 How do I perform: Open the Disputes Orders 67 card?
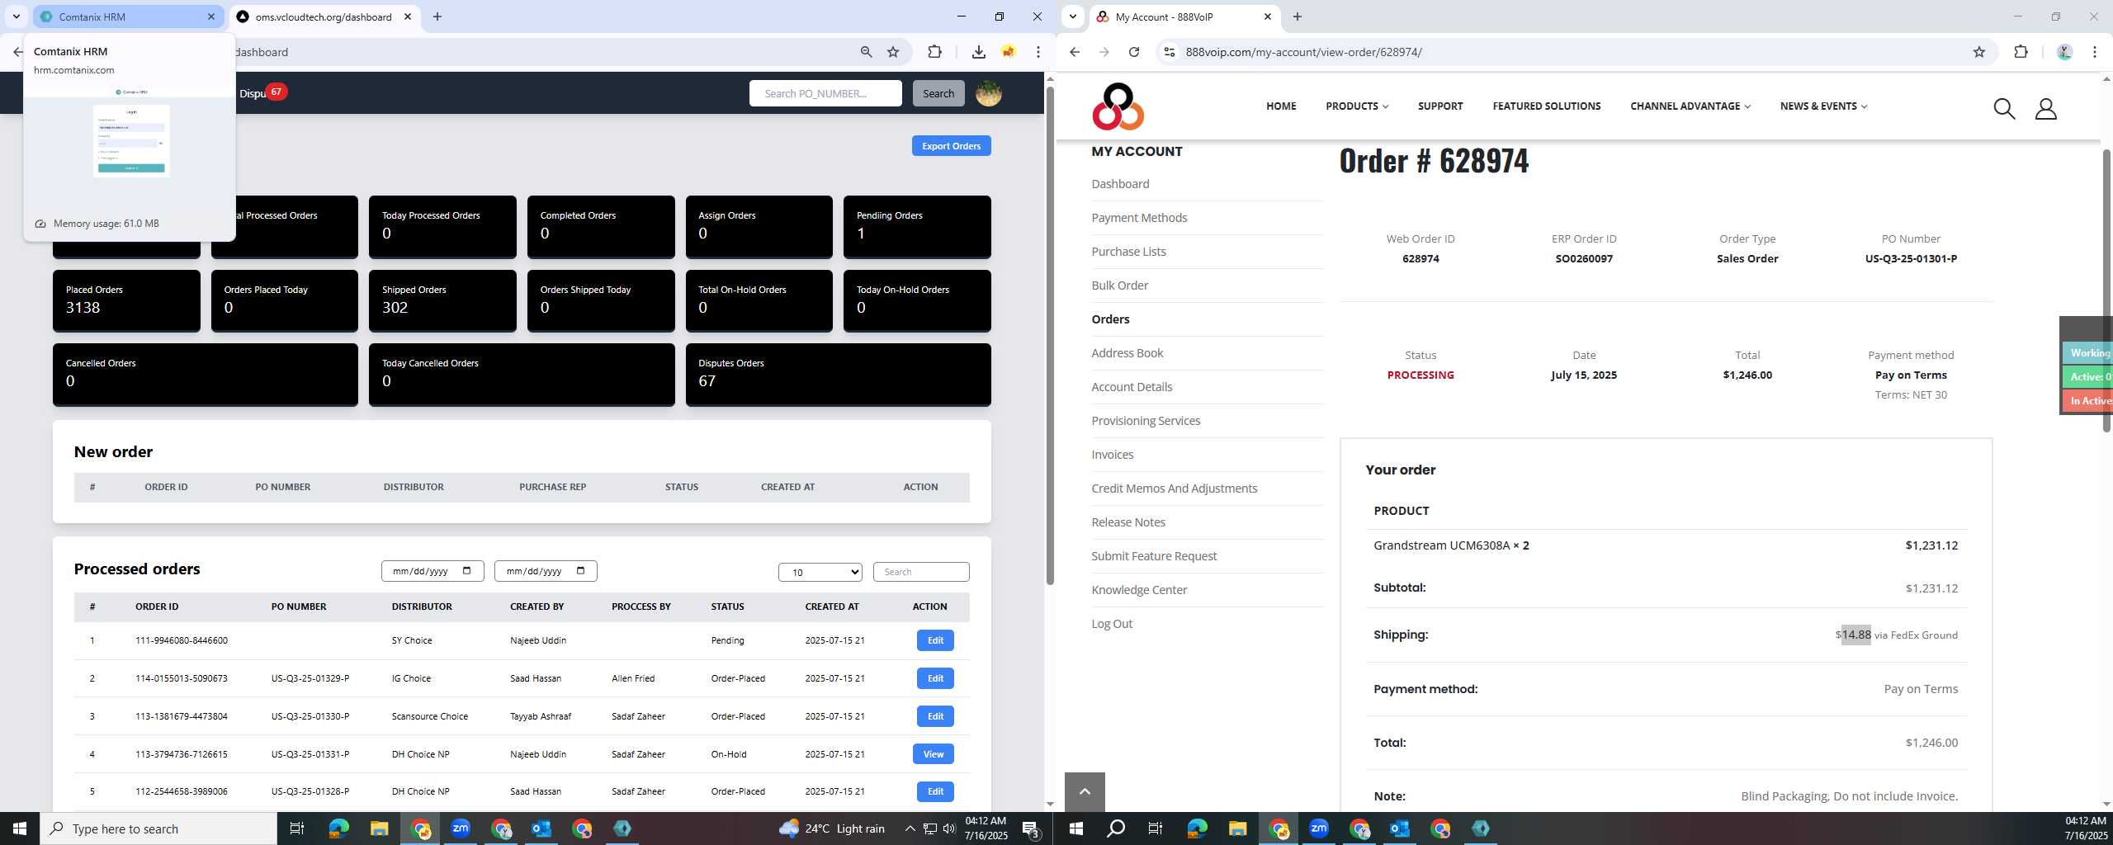[x=838, y=375]
